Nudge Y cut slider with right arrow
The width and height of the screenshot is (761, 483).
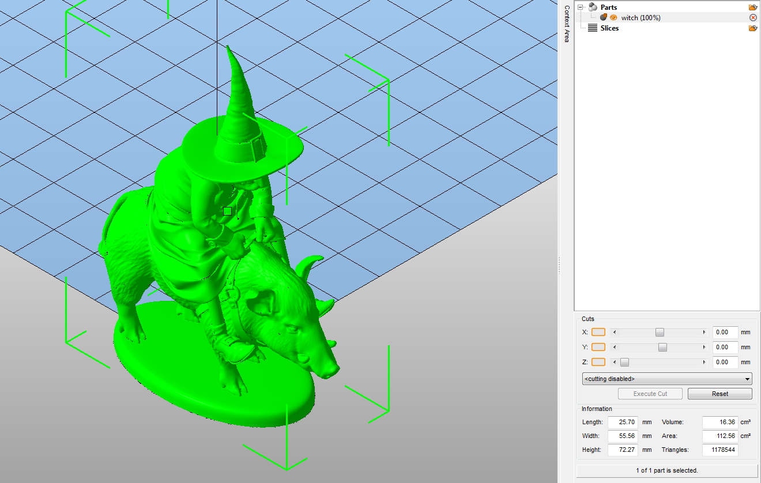pyautogui.click(x=704, y=348)
